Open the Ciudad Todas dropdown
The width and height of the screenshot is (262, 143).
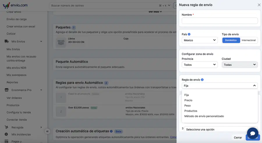pyautogui.click(x=240, y=65)
